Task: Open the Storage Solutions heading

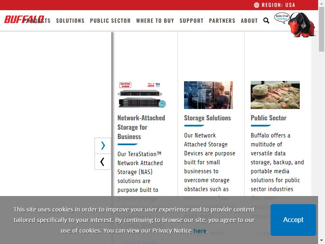Action: point(208,118)
